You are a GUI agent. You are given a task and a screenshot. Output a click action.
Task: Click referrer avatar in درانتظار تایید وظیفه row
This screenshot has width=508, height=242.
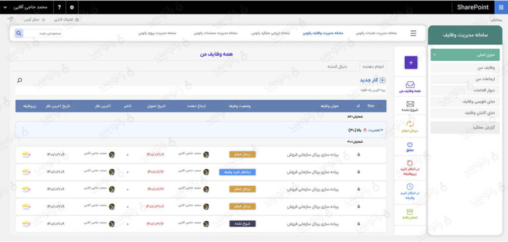click(206, 172)
